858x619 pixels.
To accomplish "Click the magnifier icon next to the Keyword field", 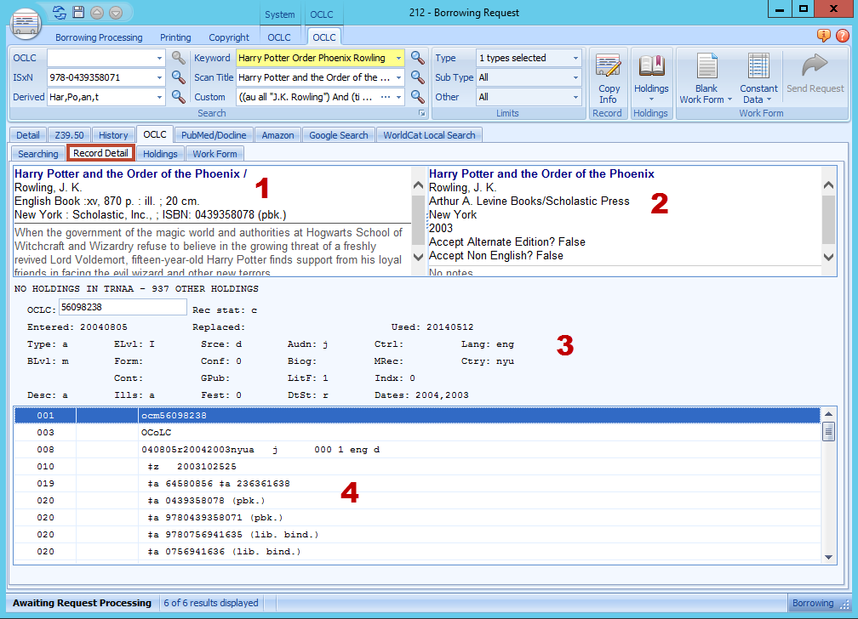I will [417, 58].
